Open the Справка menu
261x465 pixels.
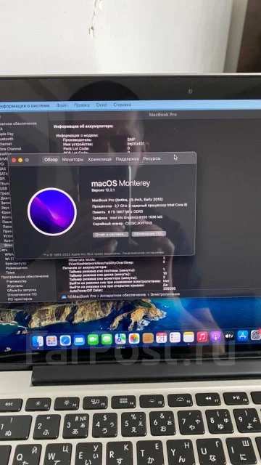123,105
